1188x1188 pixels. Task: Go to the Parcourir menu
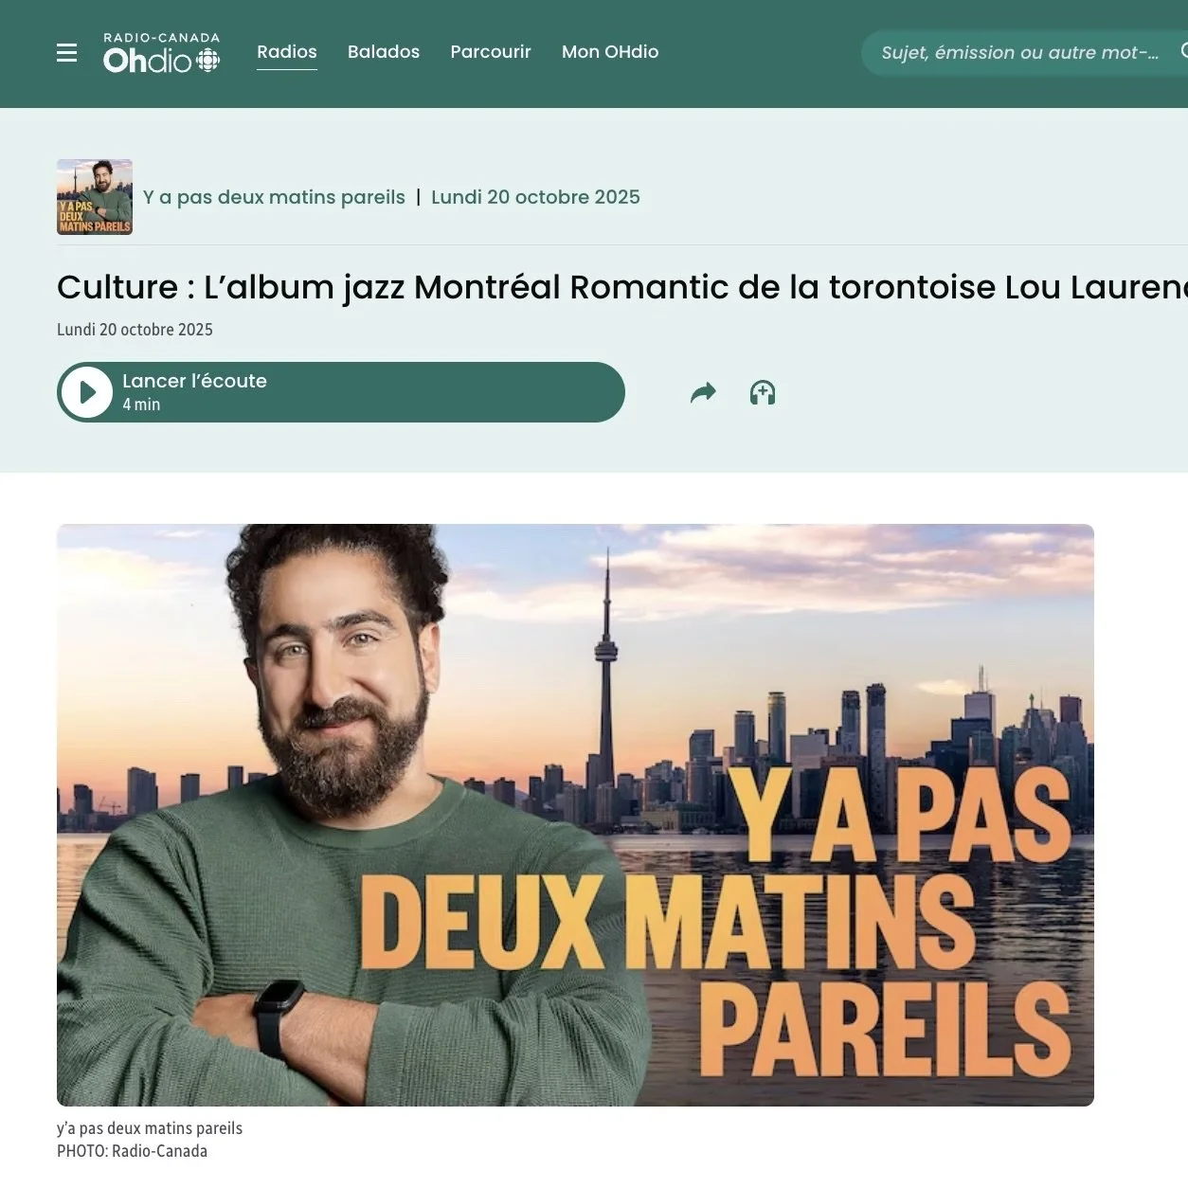coord(491,52)
